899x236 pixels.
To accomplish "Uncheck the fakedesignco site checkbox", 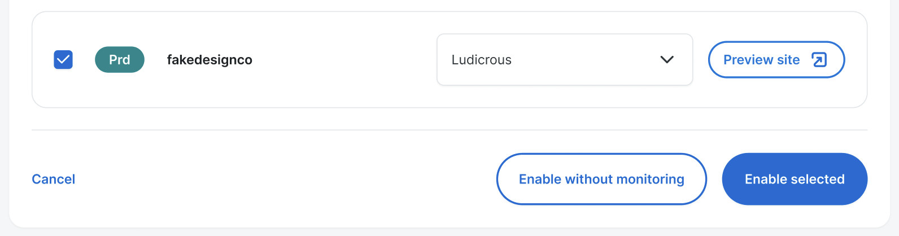I will 63,59.
